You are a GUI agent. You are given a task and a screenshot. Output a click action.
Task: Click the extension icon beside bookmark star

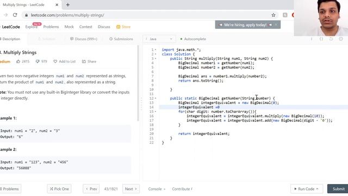pos(285,15)
